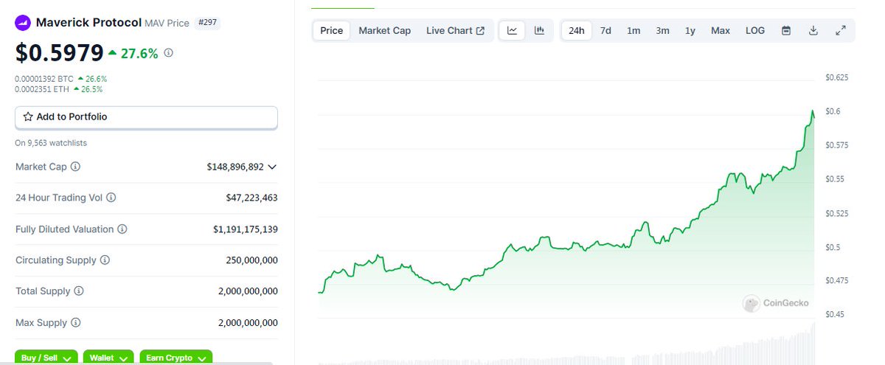Click the external link icon on Live Chart

[x=481, y=31]
